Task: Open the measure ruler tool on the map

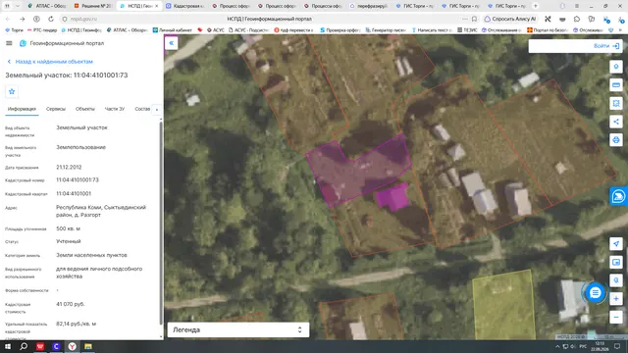Action: pyautogui.click(x=616, y=85)
